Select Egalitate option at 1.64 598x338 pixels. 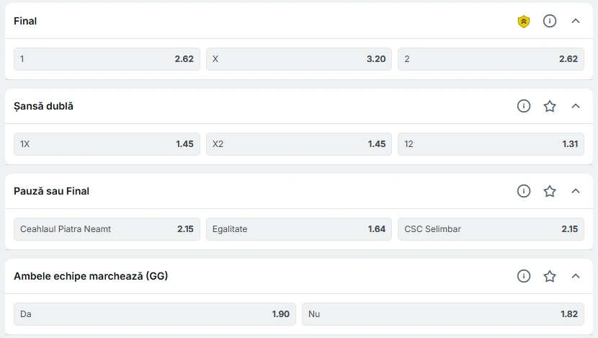pyautogui.click(x=299, y=229)
